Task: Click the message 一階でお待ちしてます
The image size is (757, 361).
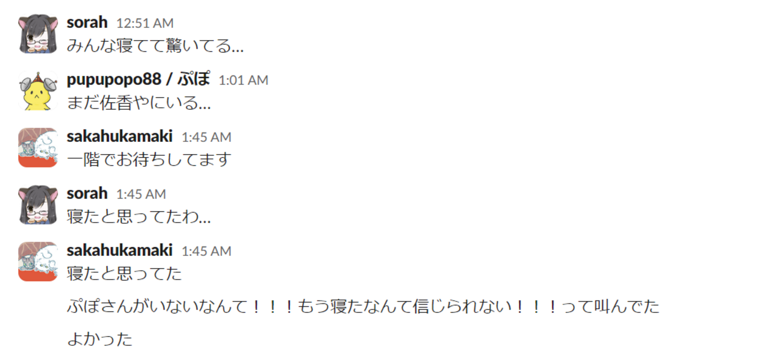Action: pos(149,159)
